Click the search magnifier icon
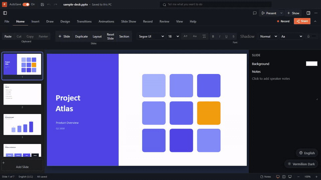 [x=164, y=4]
